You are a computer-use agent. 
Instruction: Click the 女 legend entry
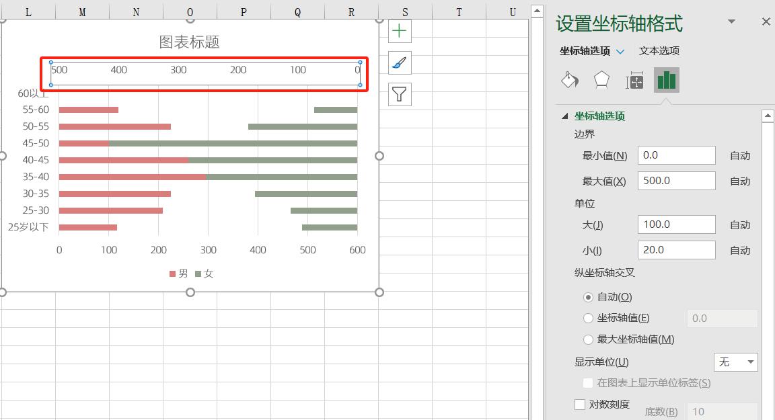204,274
